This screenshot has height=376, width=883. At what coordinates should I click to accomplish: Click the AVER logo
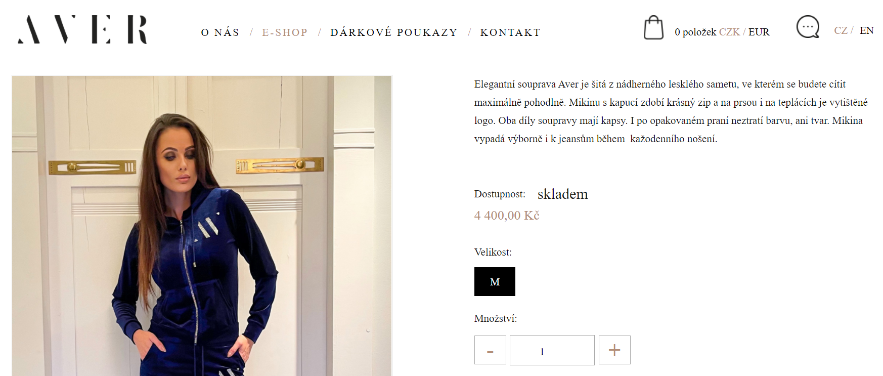click(x=82, y=29)
